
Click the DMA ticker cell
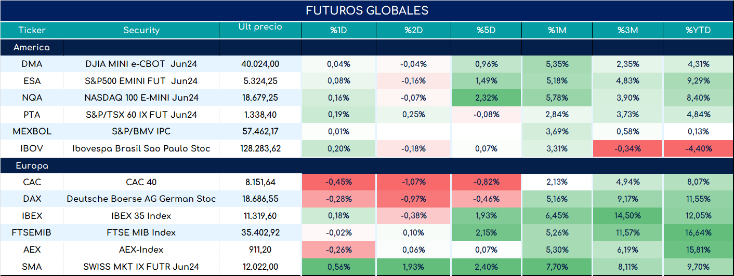point(32,64)
